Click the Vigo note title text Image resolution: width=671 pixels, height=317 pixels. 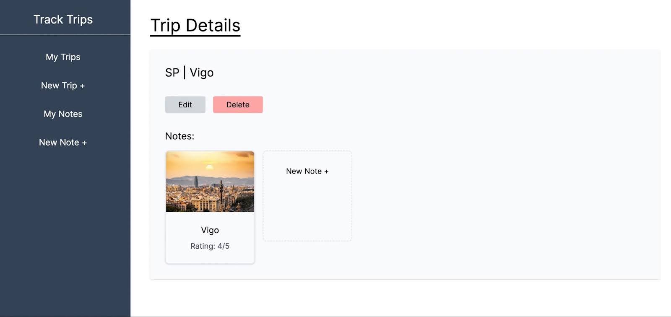pos(210,230)
